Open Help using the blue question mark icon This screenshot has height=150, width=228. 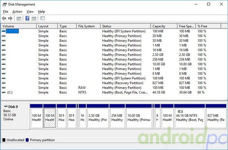point(27,18)
